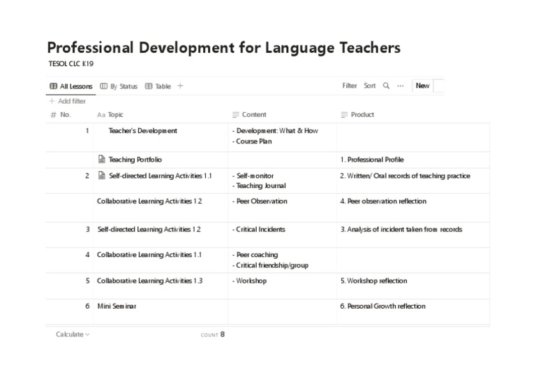Open Collaborative Learning Activities 1.3 row
Image resolution: width=536 pixels, height=379 pixels.
click(150, 281)
